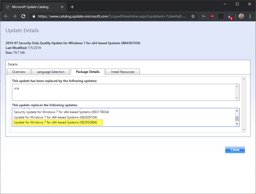
Task: Select the highlighted KB2952664 update row
Action: click(x=58, y=122)
